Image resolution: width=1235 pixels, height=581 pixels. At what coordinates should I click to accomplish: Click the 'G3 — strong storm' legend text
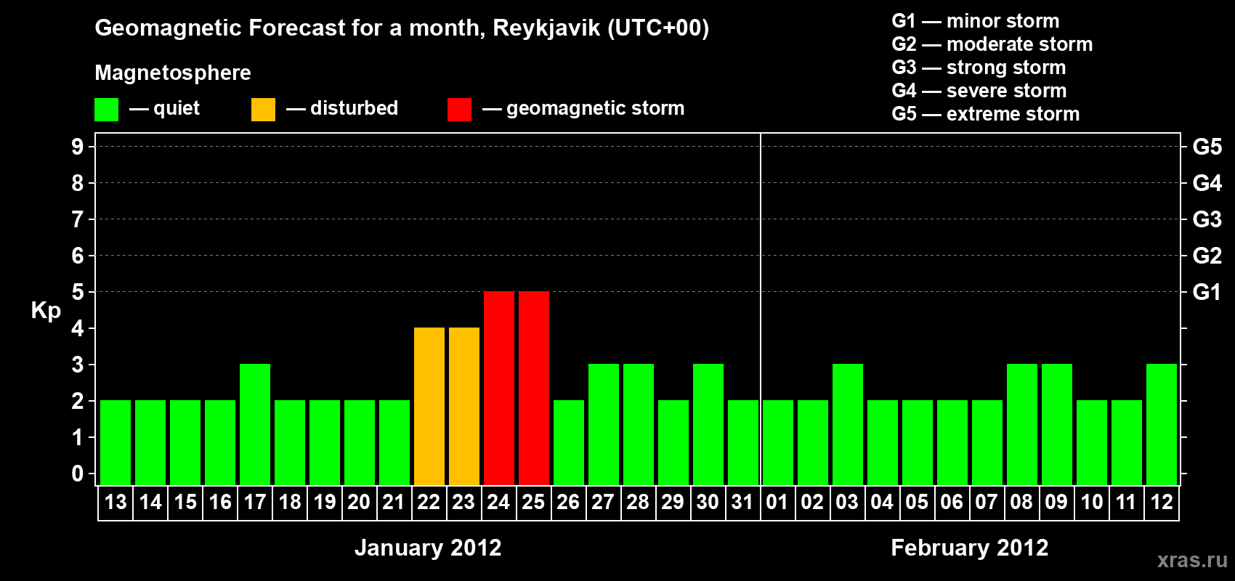click(x=979, y=68)
